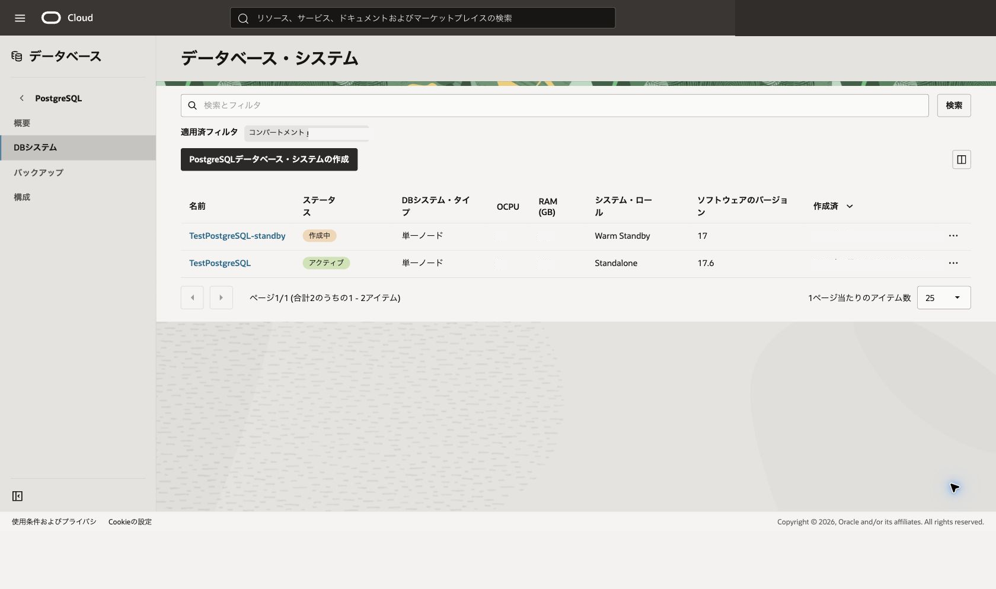Click the OCPU column header
996x589 pixels.
pos(508,207)
